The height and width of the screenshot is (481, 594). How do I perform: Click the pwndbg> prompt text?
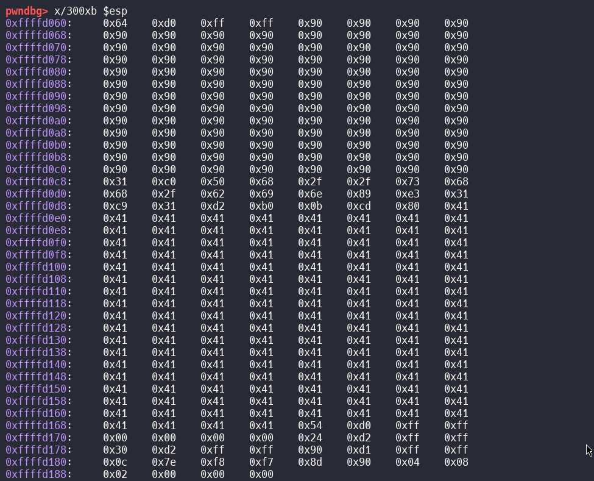[x=27, y=11]
